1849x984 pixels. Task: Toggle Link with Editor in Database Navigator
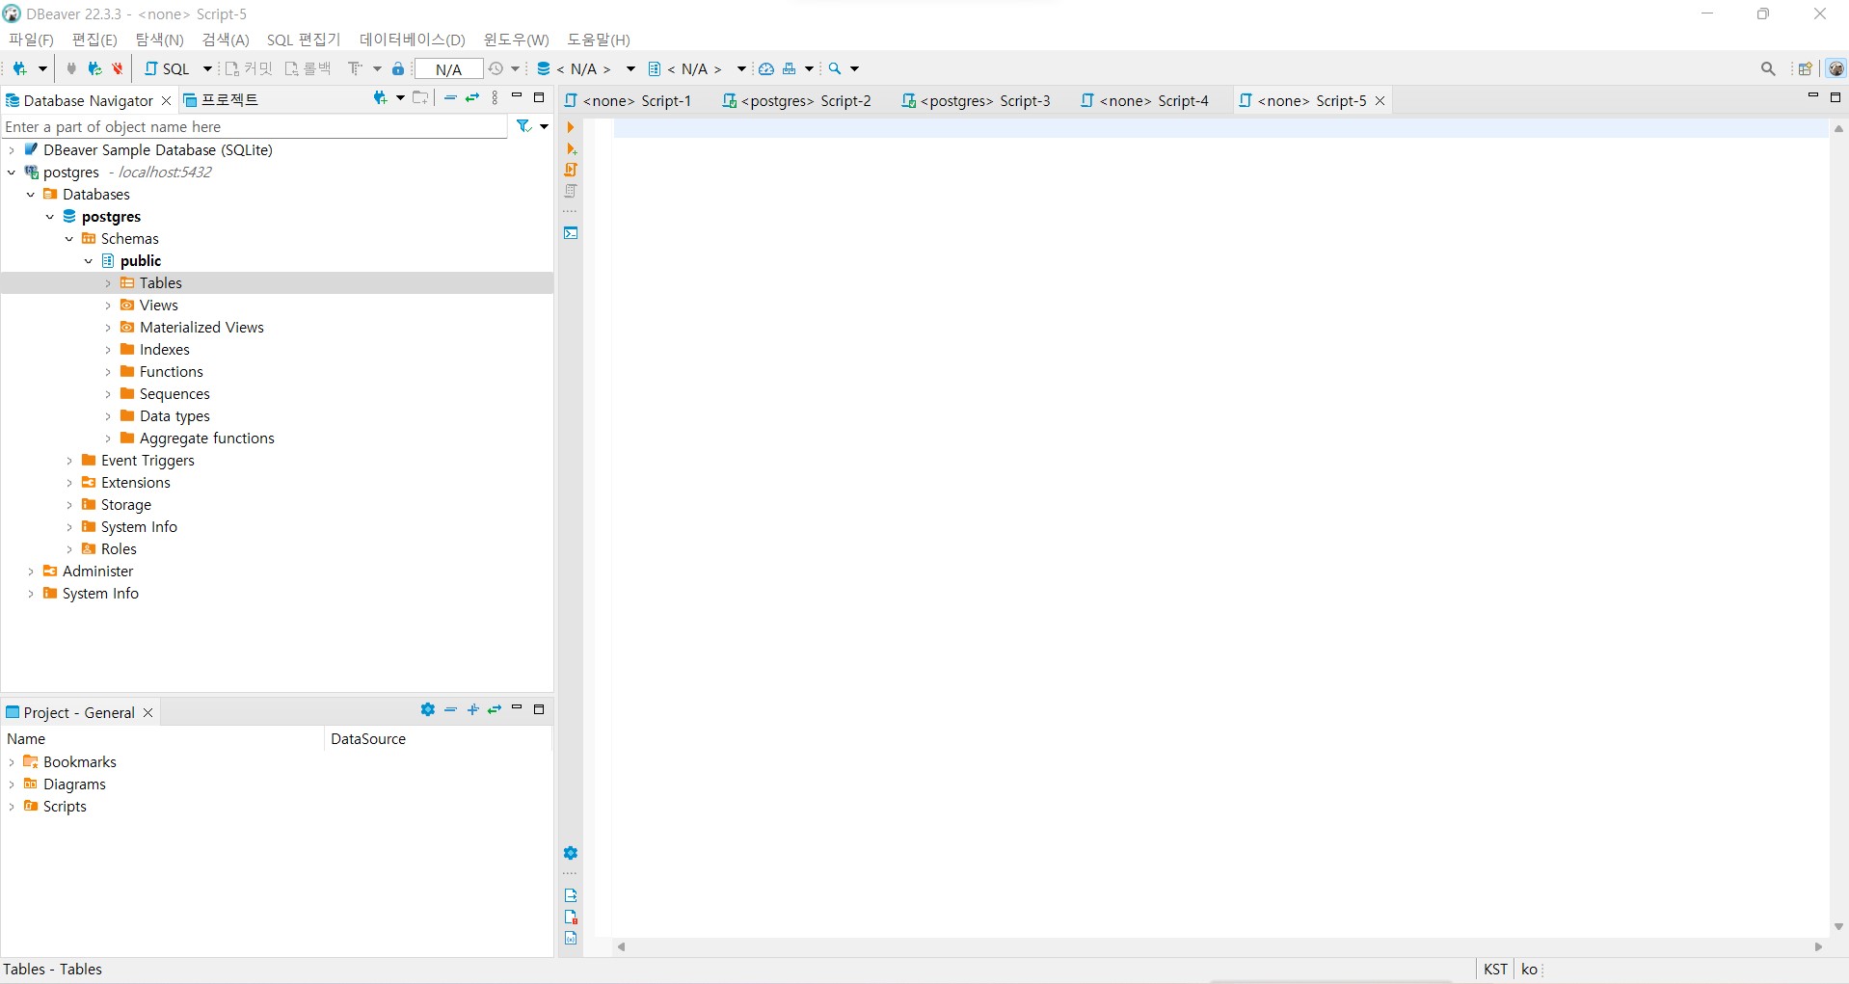coord(472,98)
